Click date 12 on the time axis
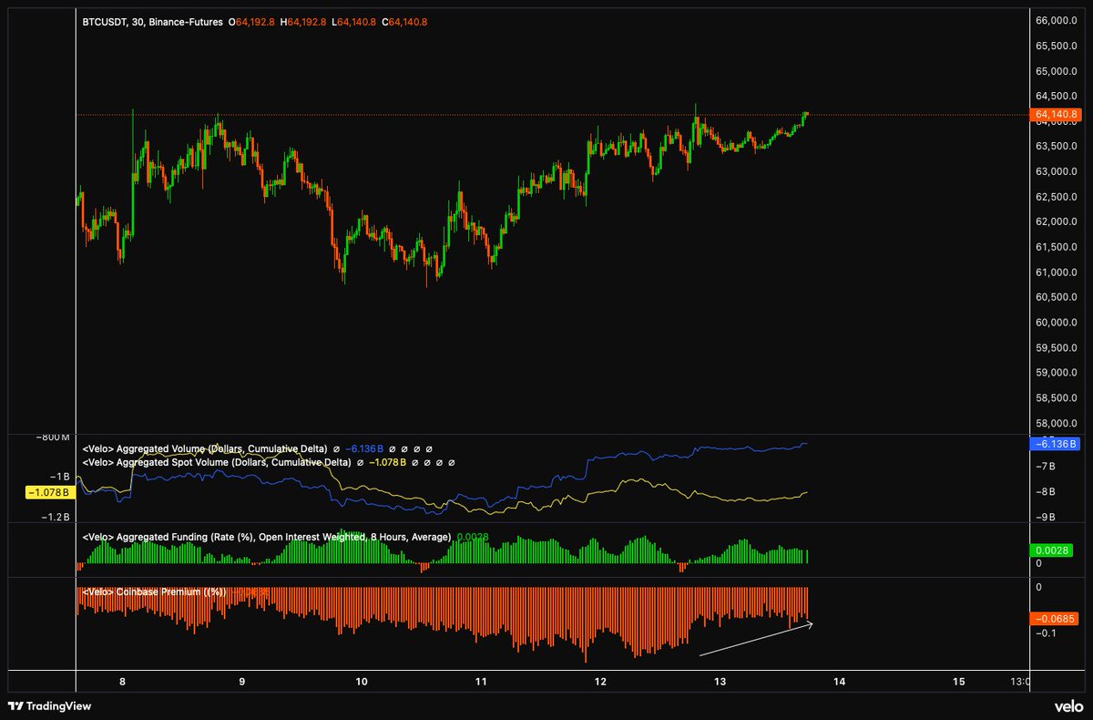Image resolution: width=1093 pixels, height=720 pixels. (600, 681)
